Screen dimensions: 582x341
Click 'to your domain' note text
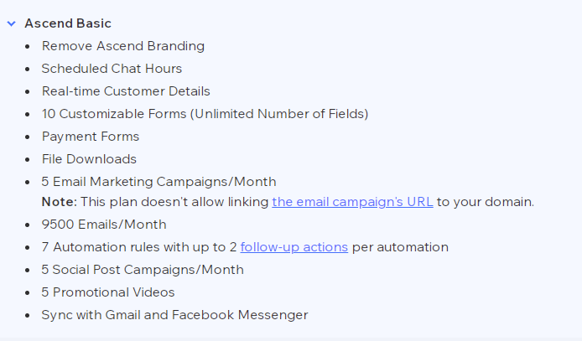point(486,202)
